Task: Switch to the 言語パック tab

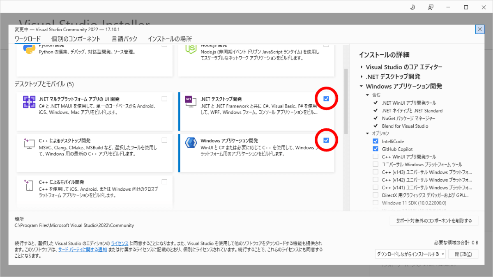Action: 124,39
